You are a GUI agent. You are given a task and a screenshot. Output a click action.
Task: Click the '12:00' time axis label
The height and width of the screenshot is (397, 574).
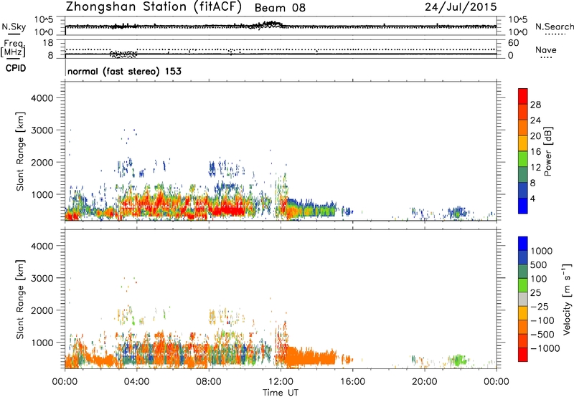coord(281,382)
